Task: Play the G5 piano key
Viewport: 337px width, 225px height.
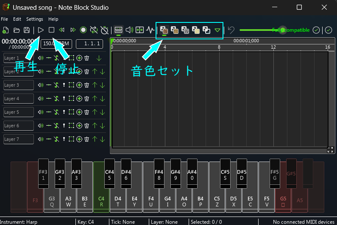Action: [x=283, y=201]
